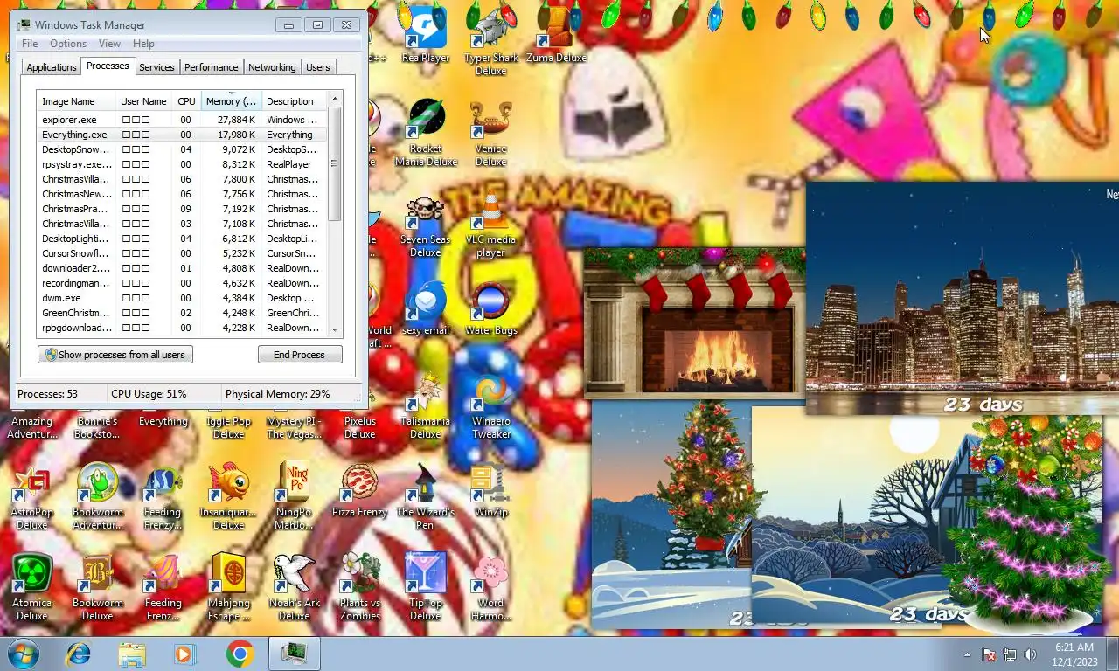Click the Word Harmony flower icon

490,586
